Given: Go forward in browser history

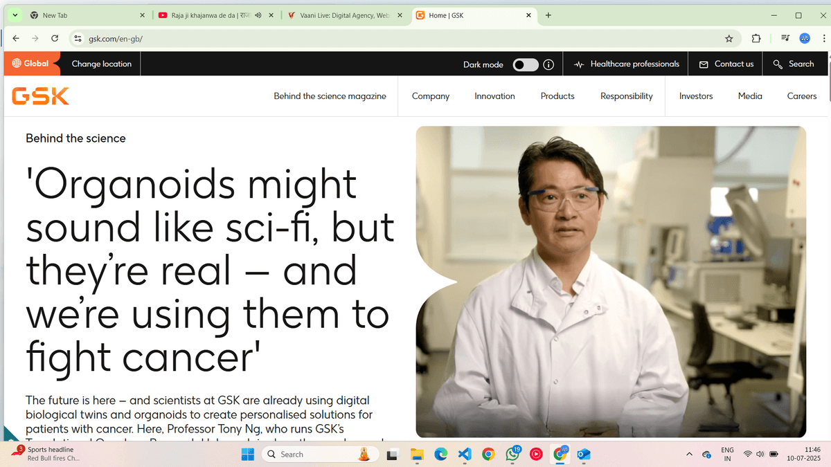Looking at the screenshot, I should tap(35, 39).
